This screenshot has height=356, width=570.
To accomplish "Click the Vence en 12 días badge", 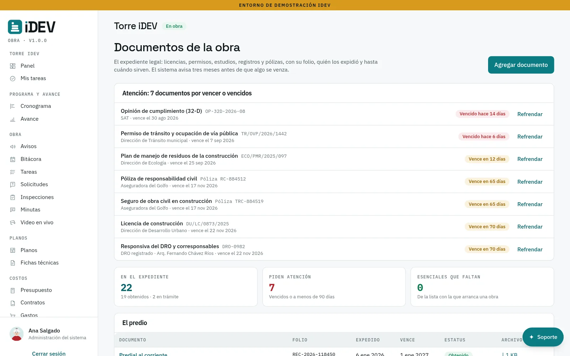I will pyautogui.click(x=487, y=159).
